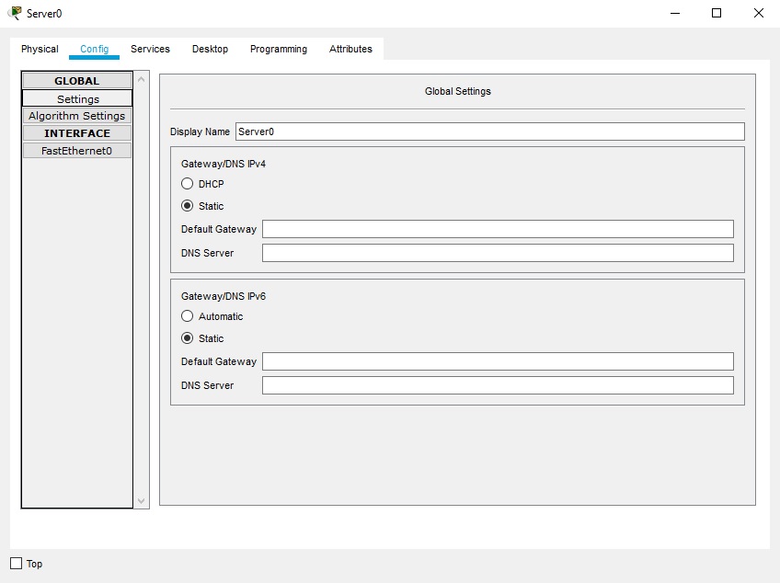This screenshot has height=583, width=780.
Task: Switch to the Config tab
Action: (x=94, y=49)
